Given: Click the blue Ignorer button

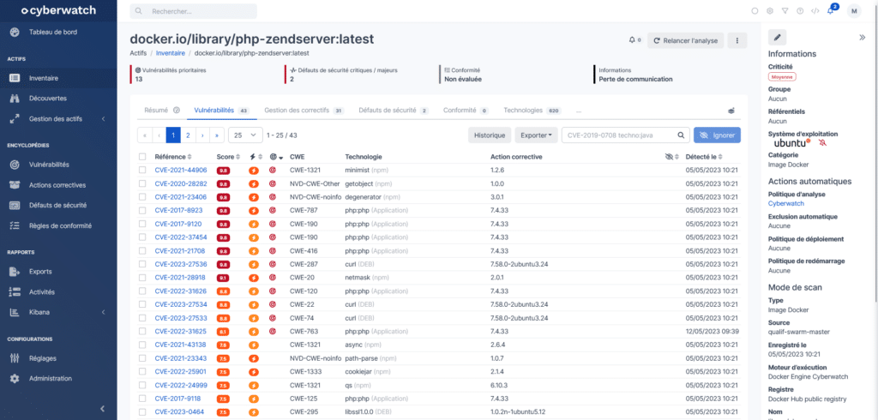Looking at the screenshot, I should (x=718, y=135).
